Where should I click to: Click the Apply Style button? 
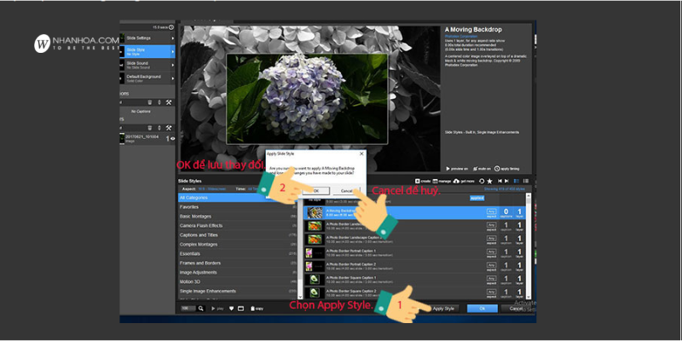tap(442, 309)
